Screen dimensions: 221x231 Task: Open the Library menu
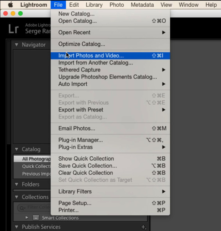(94, 5)
